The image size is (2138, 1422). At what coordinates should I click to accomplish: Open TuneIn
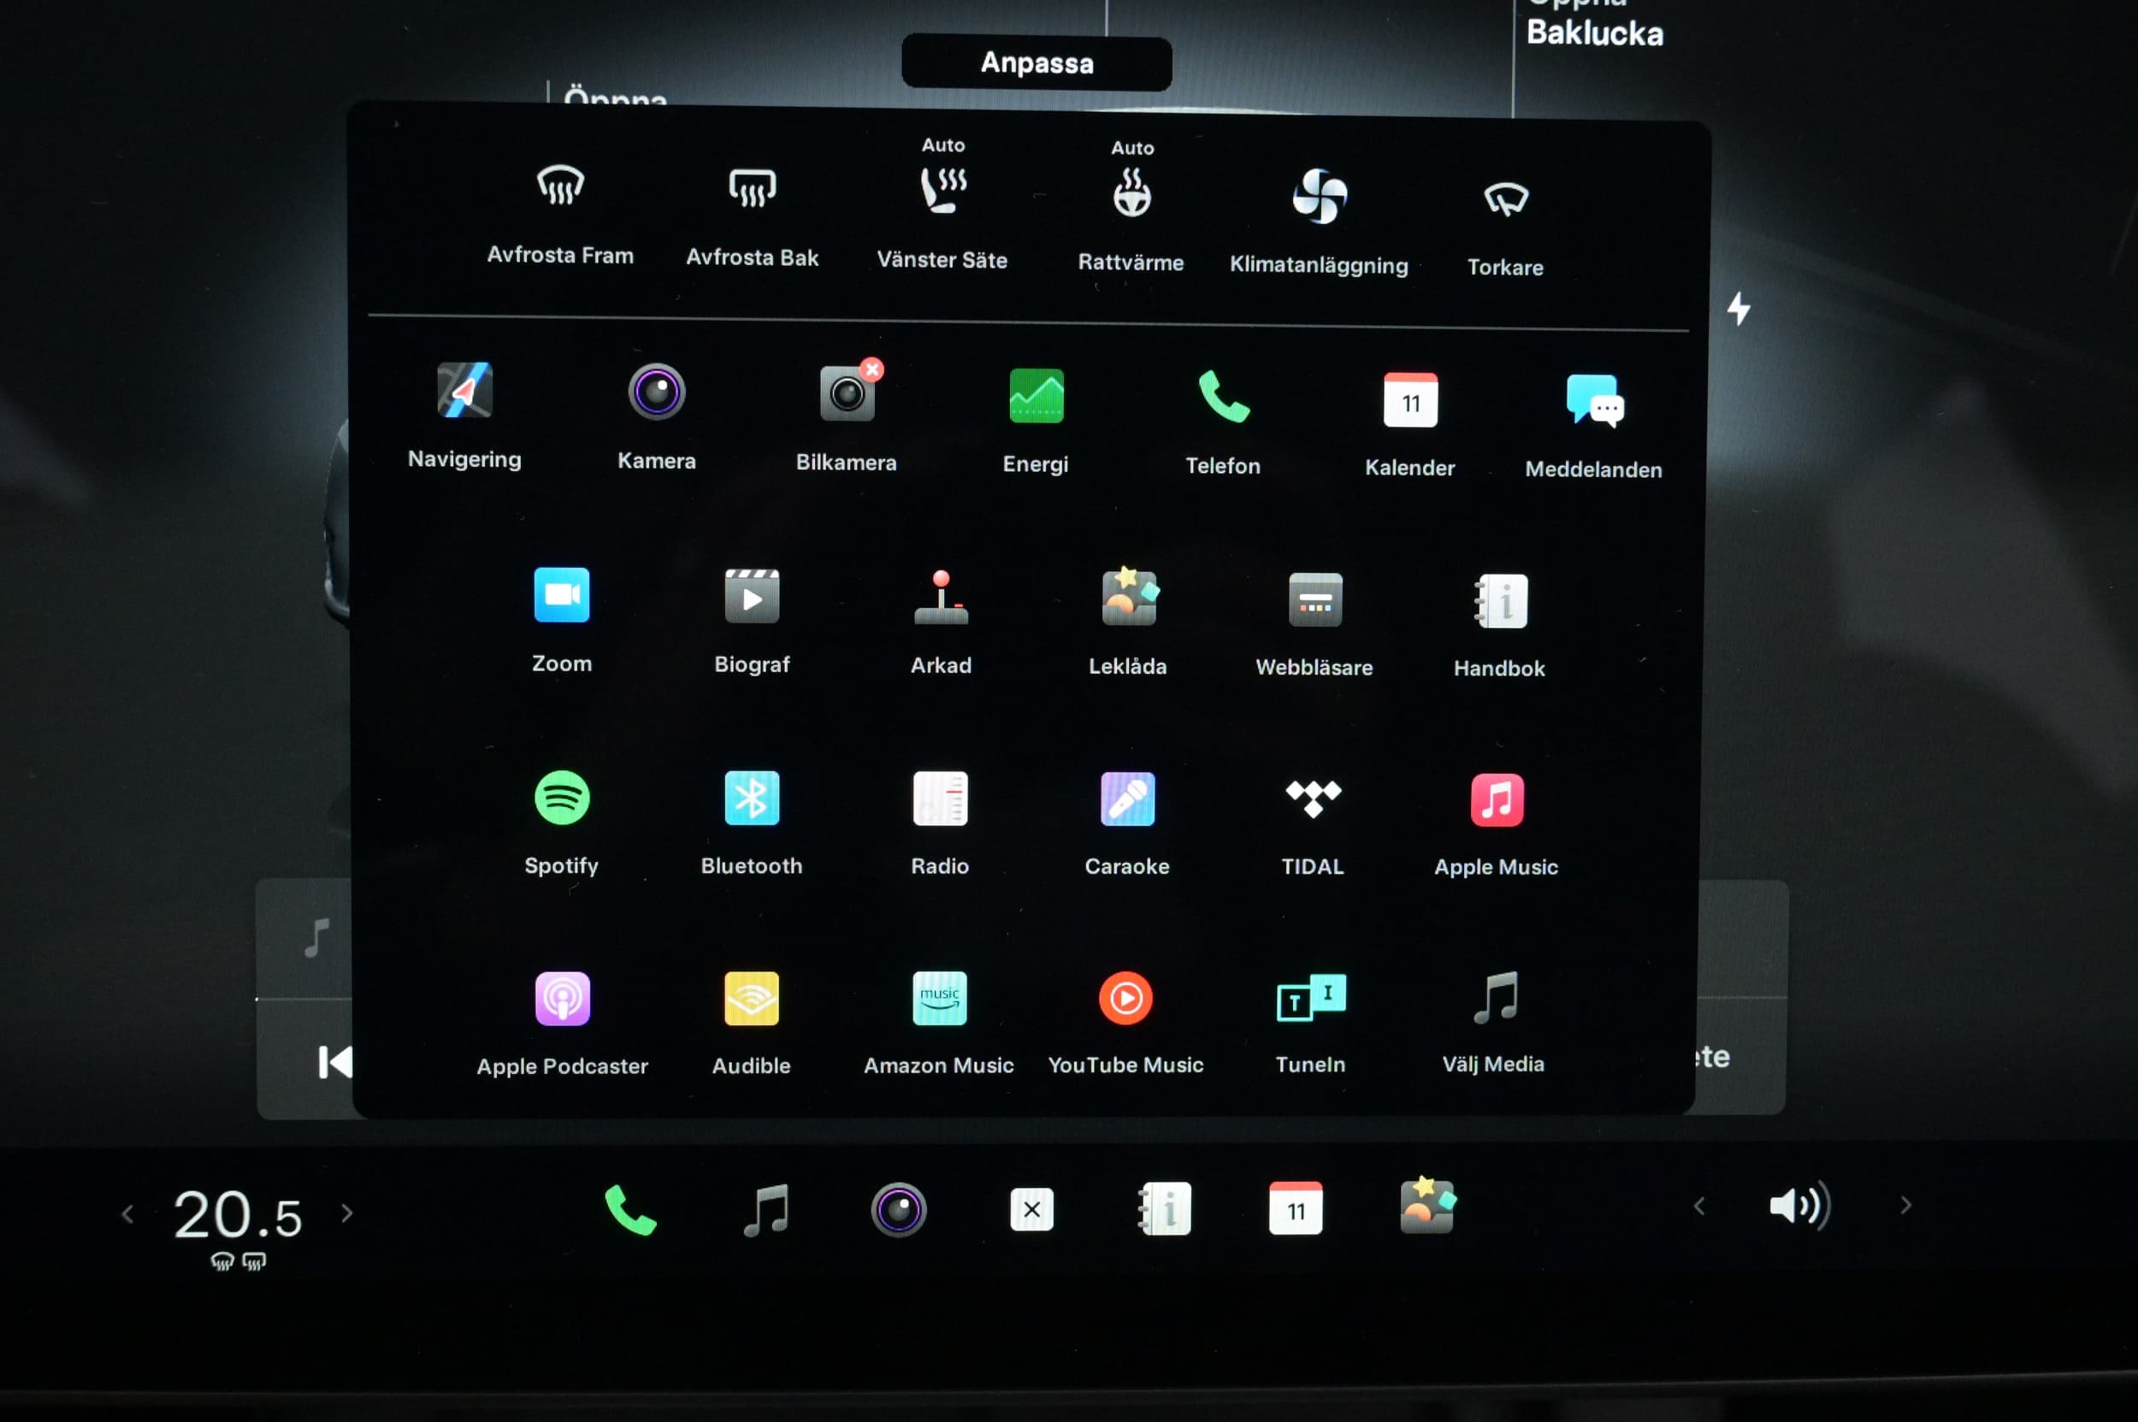click(1312, 998)
